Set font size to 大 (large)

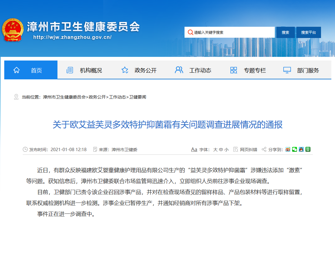point(215,150)
